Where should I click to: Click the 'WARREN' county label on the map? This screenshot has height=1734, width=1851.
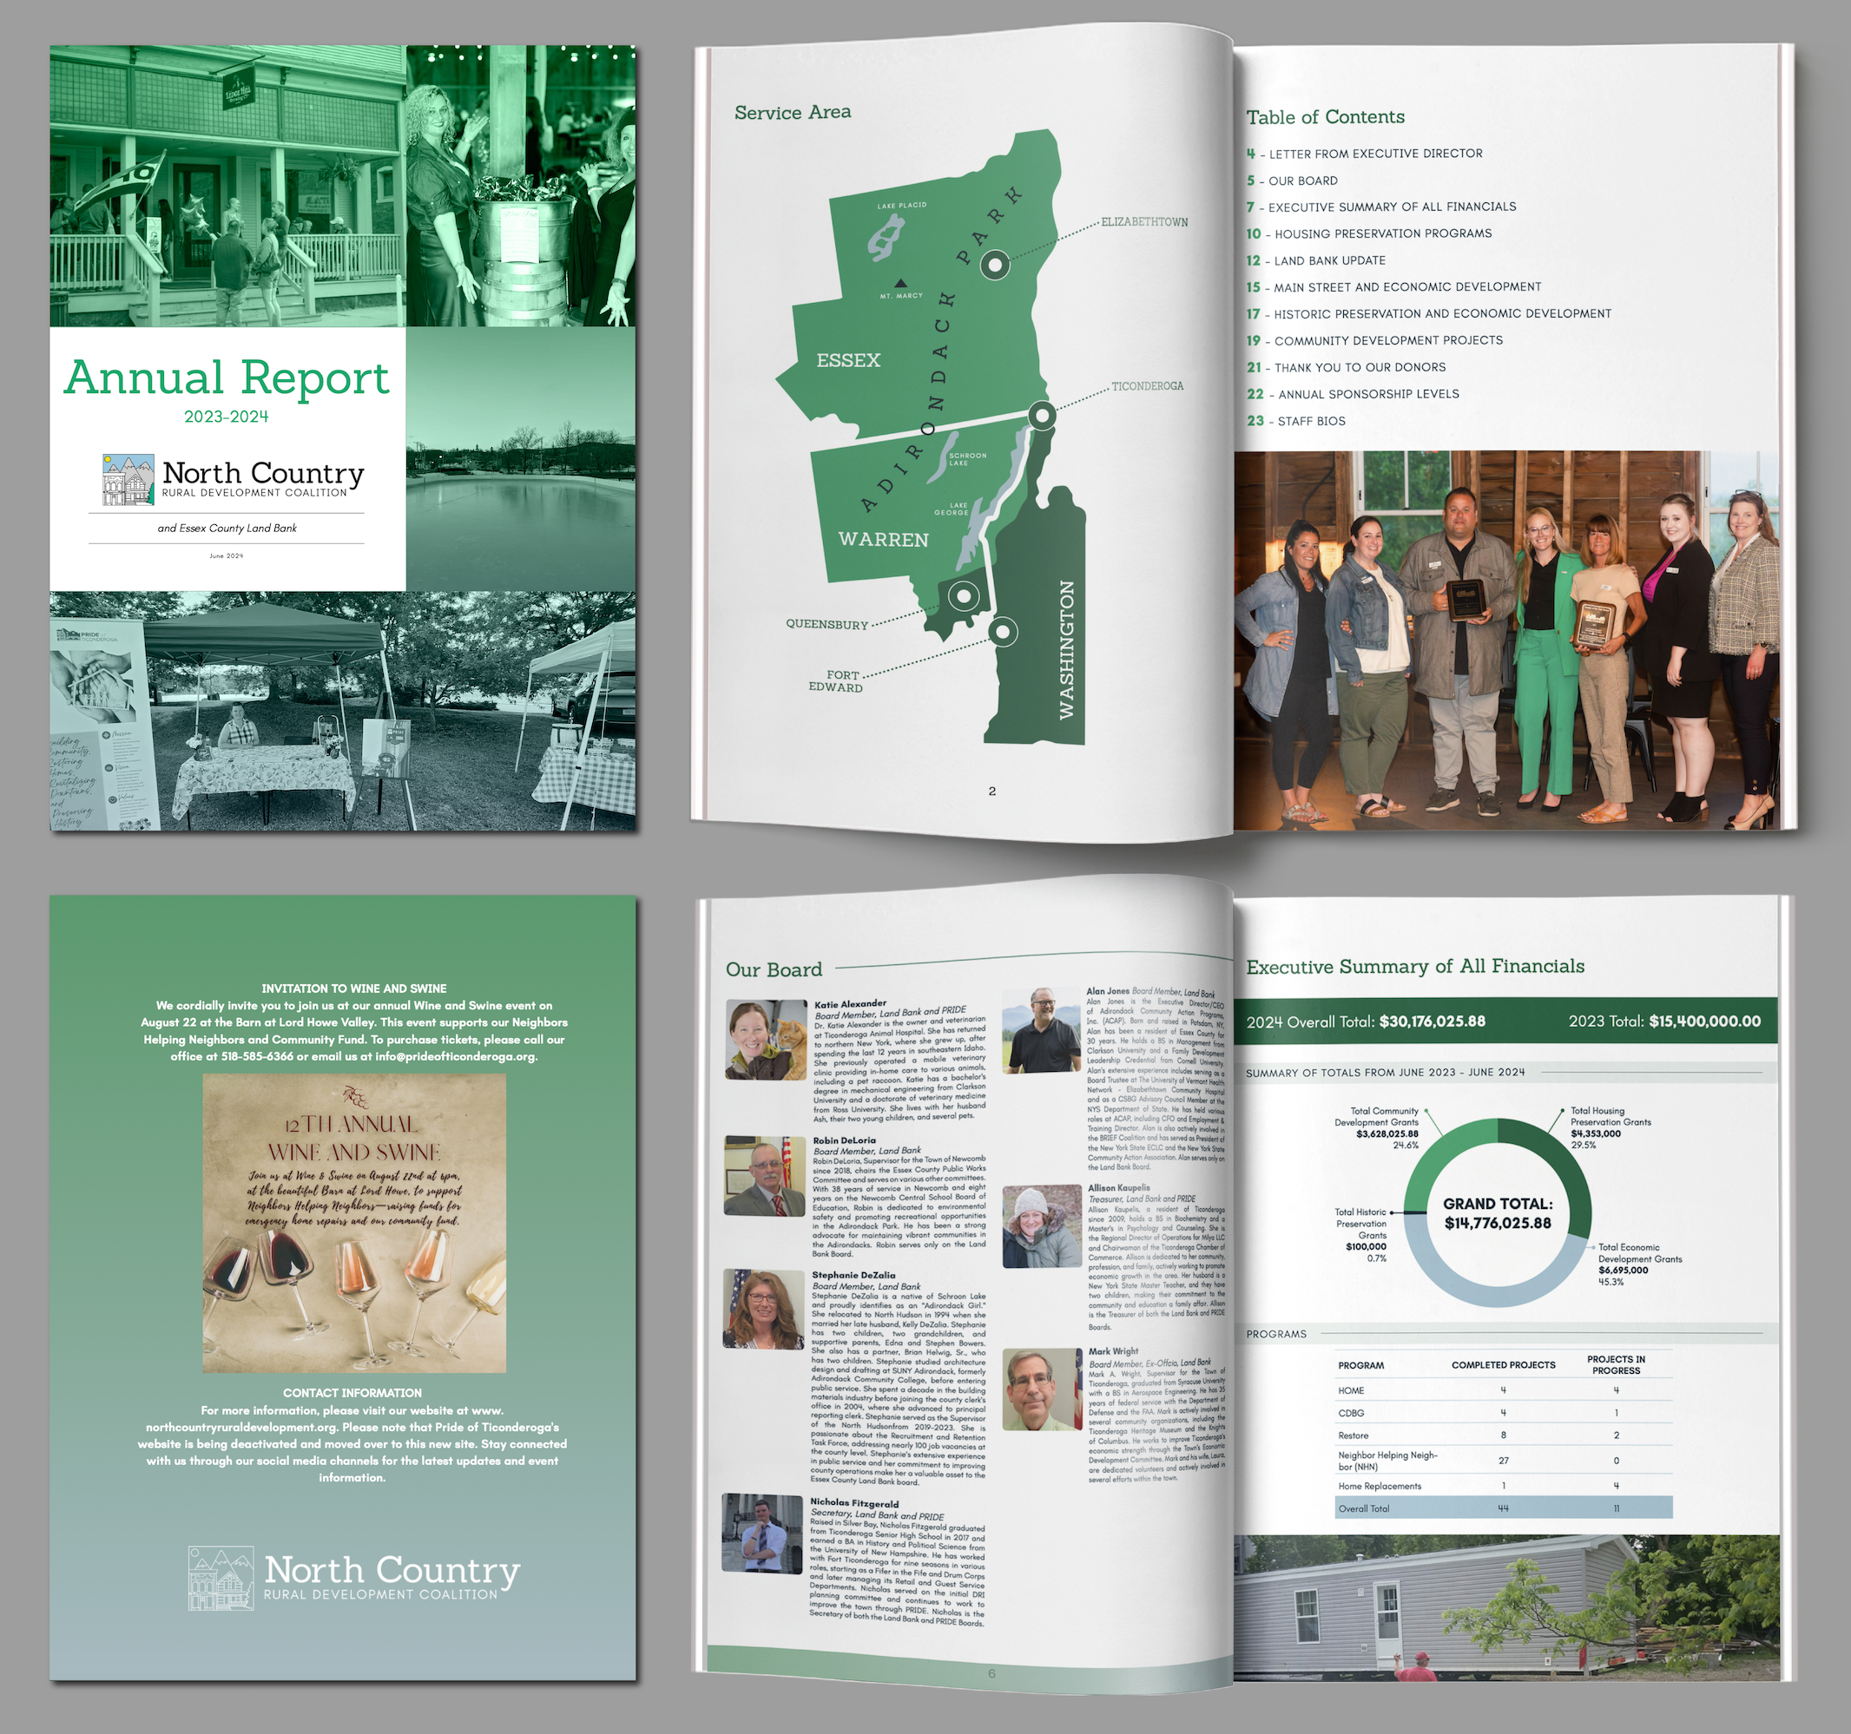(x=883, y=540)
